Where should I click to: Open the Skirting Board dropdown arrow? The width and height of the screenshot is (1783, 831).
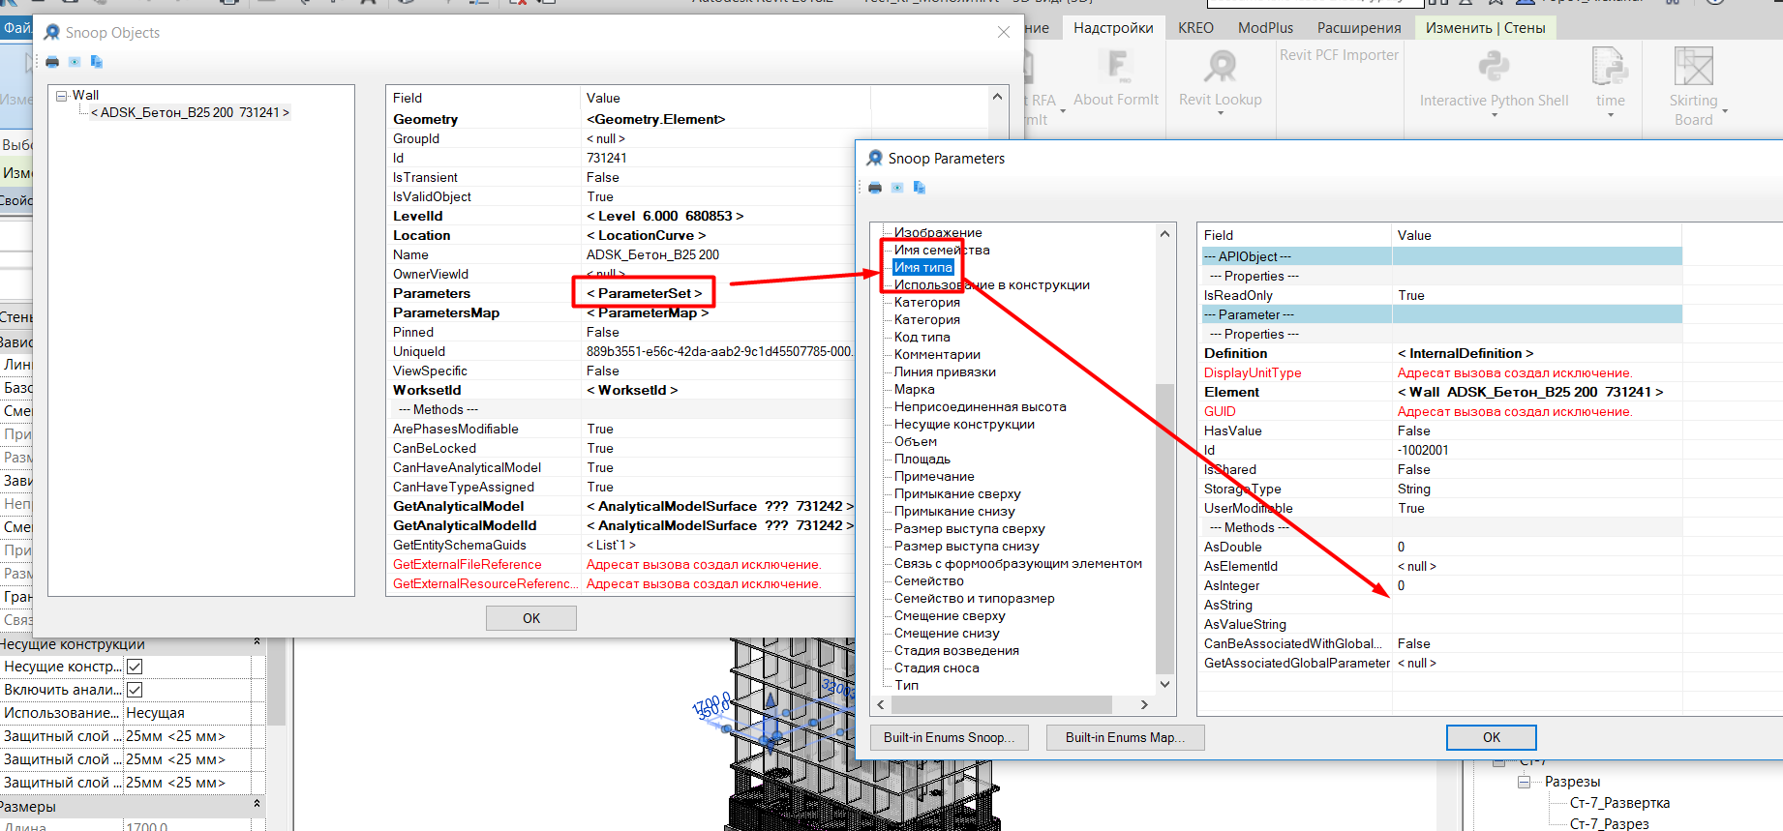[1725, 111]
